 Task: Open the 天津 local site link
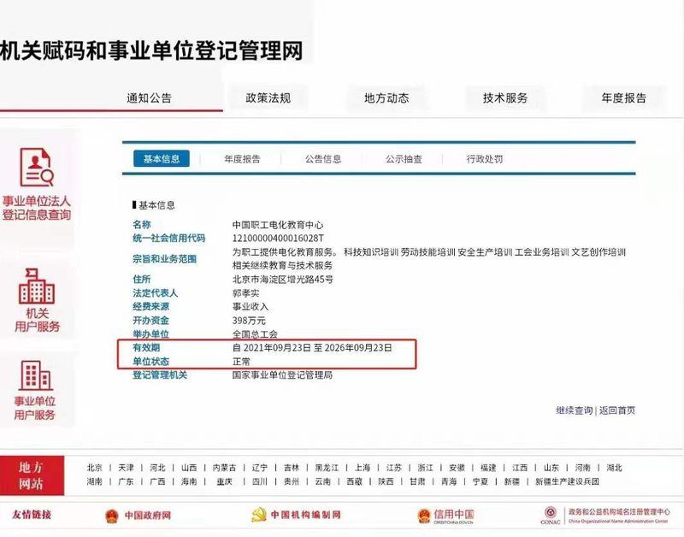tap(126, 468)
